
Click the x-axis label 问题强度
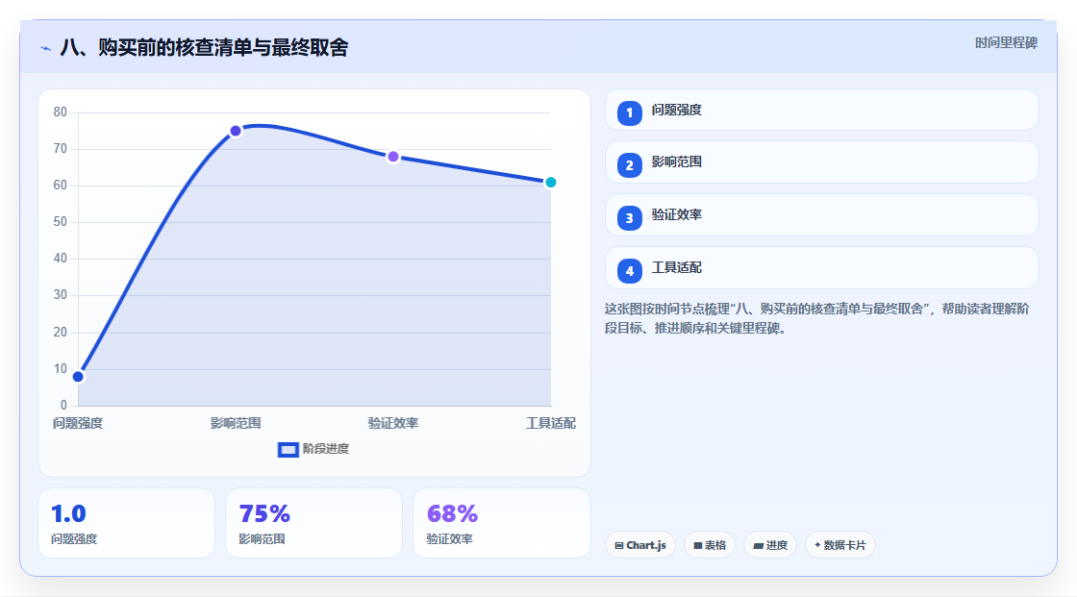tap(78, 423)
